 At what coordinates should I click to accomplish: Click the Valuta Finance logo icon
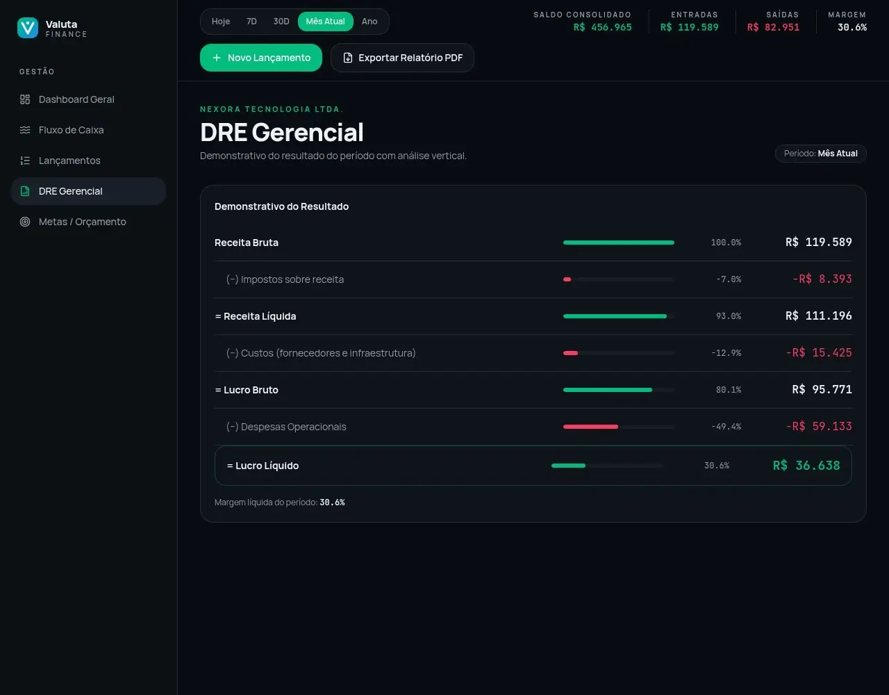[28, 28]
